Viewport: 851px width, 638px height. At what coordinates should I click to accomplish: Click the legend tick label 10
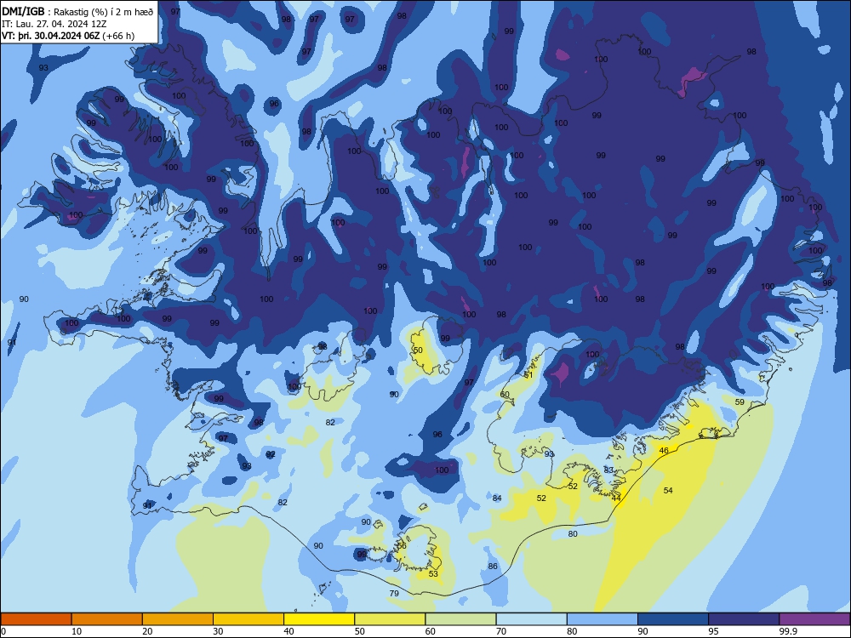[x=77, y=631]
